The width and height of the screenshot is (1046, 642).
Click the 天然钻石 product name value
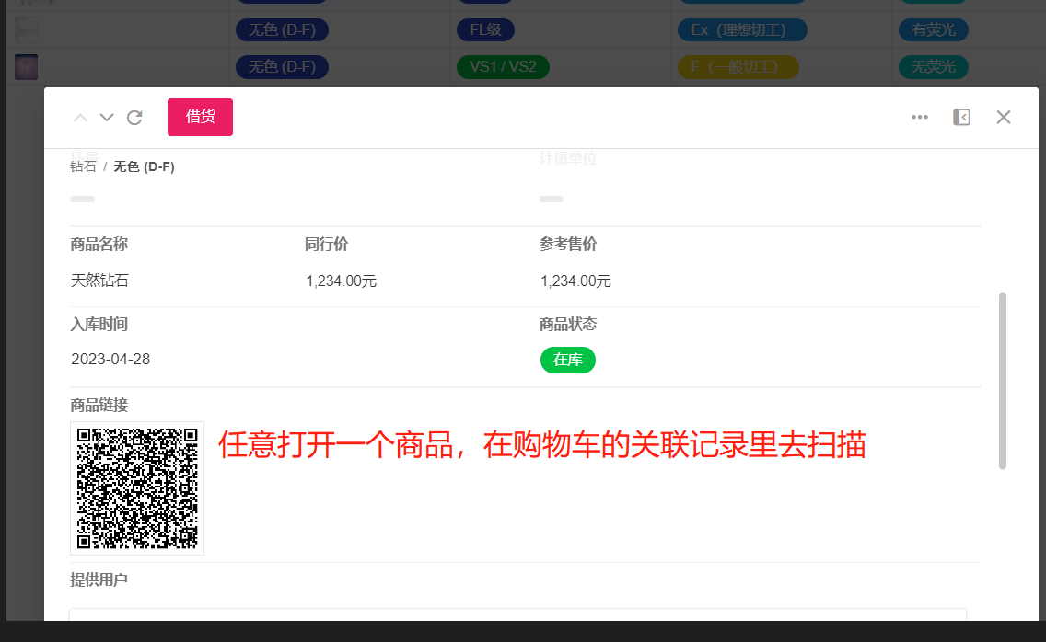tap(94, 280)
